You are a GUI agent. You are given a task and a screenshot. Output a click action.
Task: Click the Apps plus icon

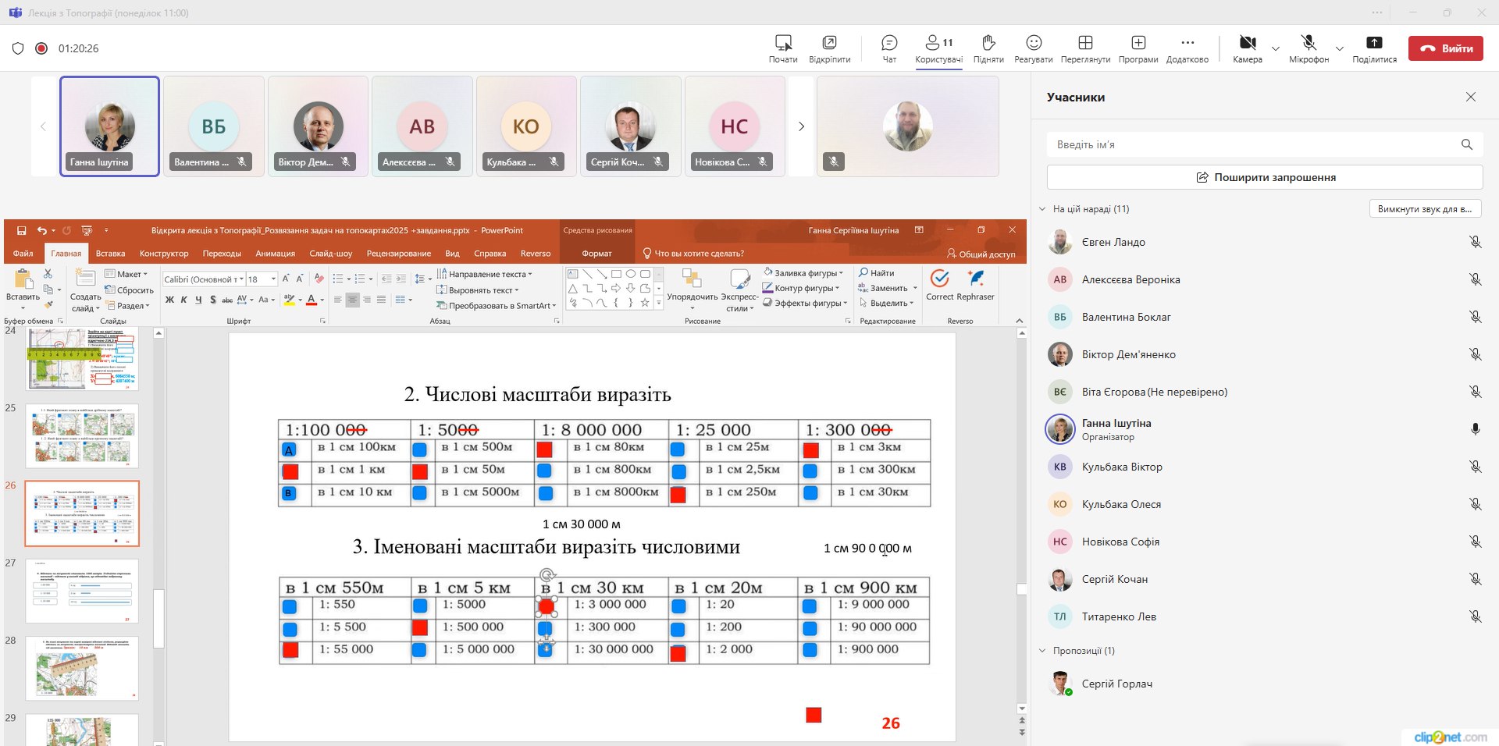1138,43
